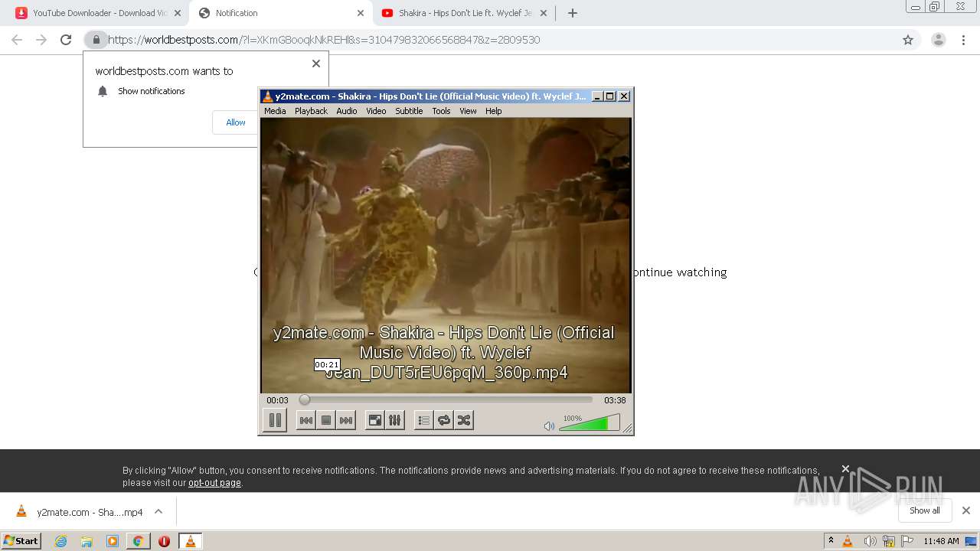The width and height of the screenshot is (980, 551).
Task: Show all downloads
Action: click(924, 510)
